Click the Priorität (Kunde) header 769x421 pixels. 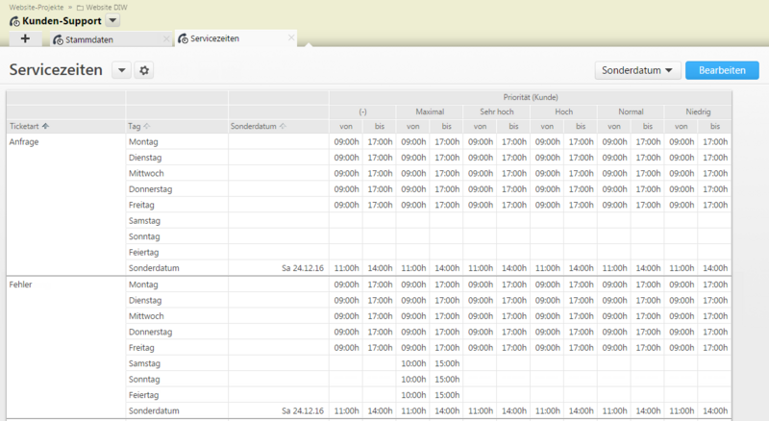pos(531,97)
